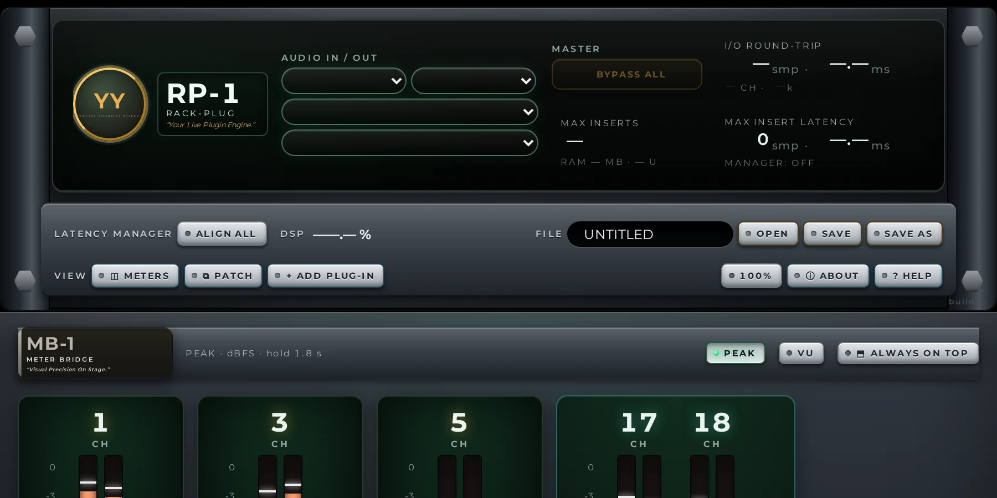Open the middle wide audio dropdown

(x=410, y=112)
